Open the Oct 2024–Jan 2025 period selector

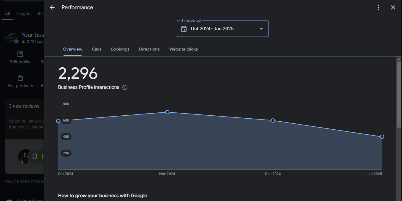click(222, 29)
